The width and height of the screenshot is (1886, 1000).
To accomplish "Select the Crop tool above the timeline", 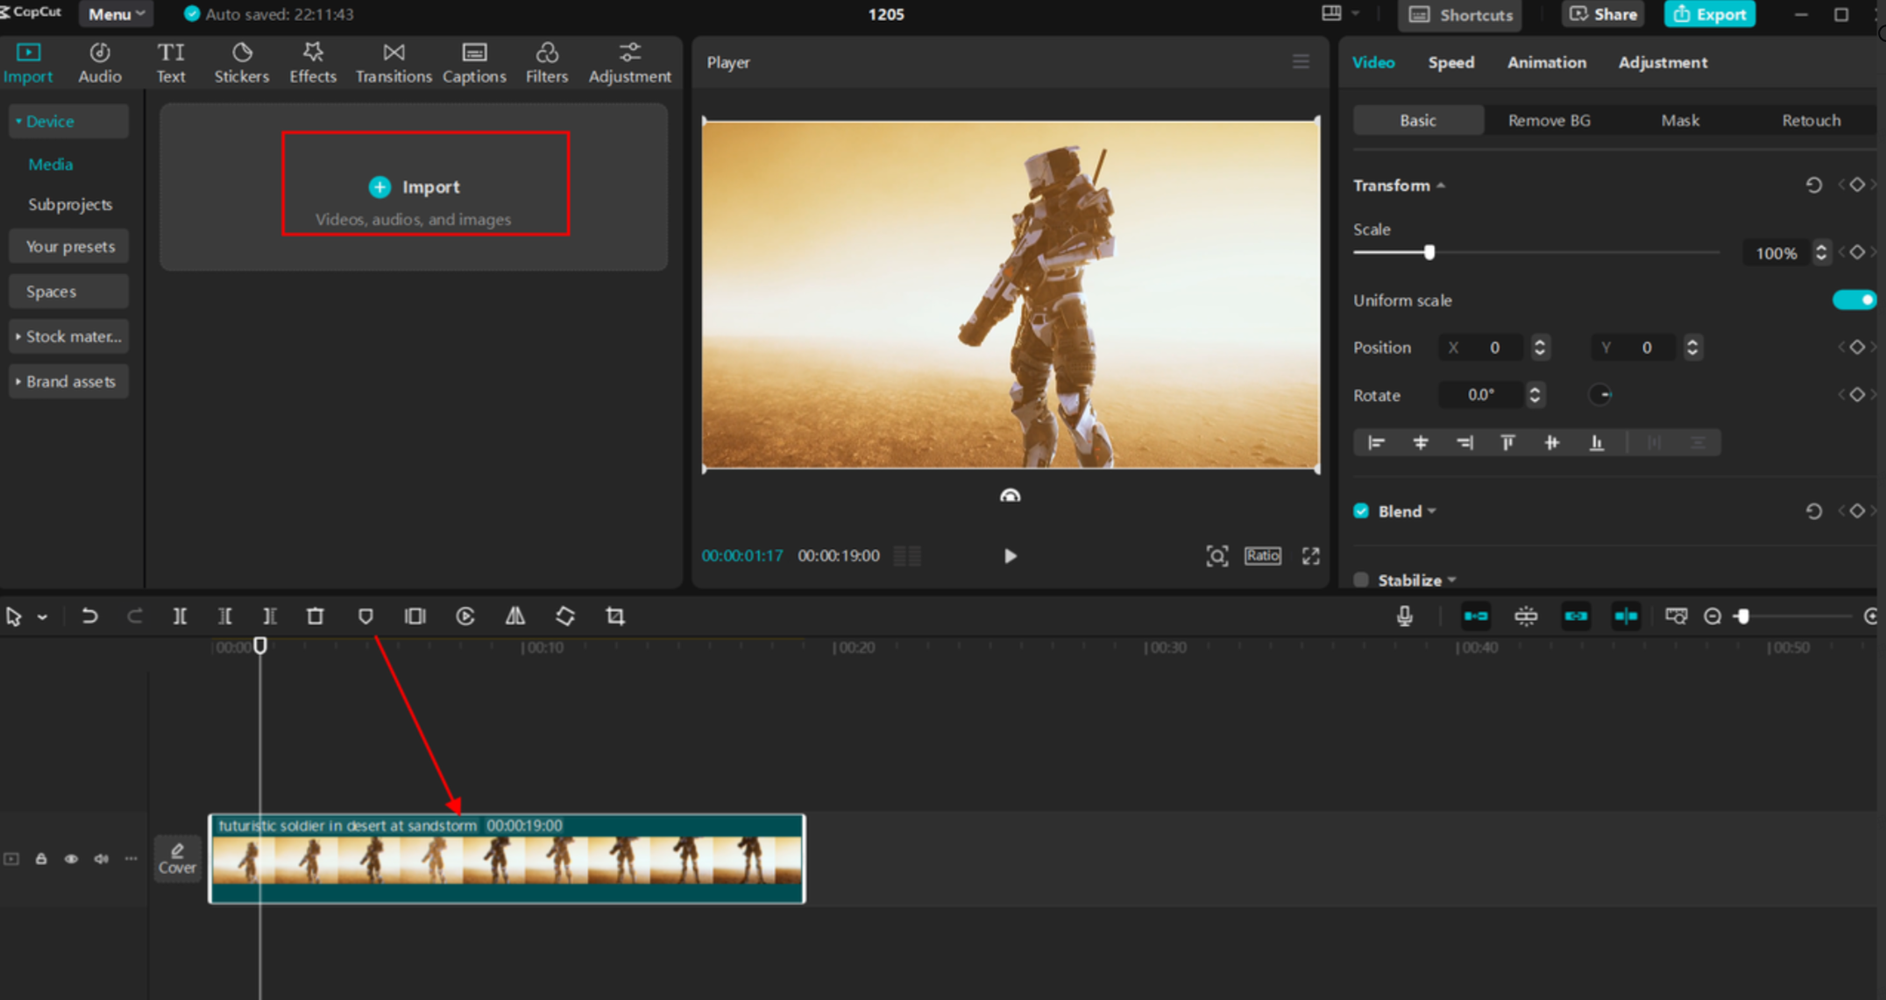I will pyautogui.click(x=614, y=616).
